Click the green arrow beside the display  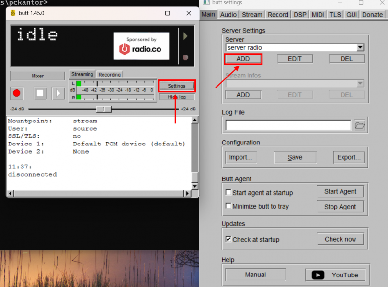(185, 36)
